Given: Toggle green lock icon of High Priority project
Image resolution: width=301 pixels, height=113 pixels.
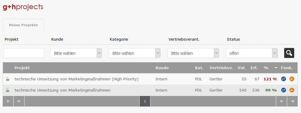Looking at the screenshot, I should click(x=7, y=79).
